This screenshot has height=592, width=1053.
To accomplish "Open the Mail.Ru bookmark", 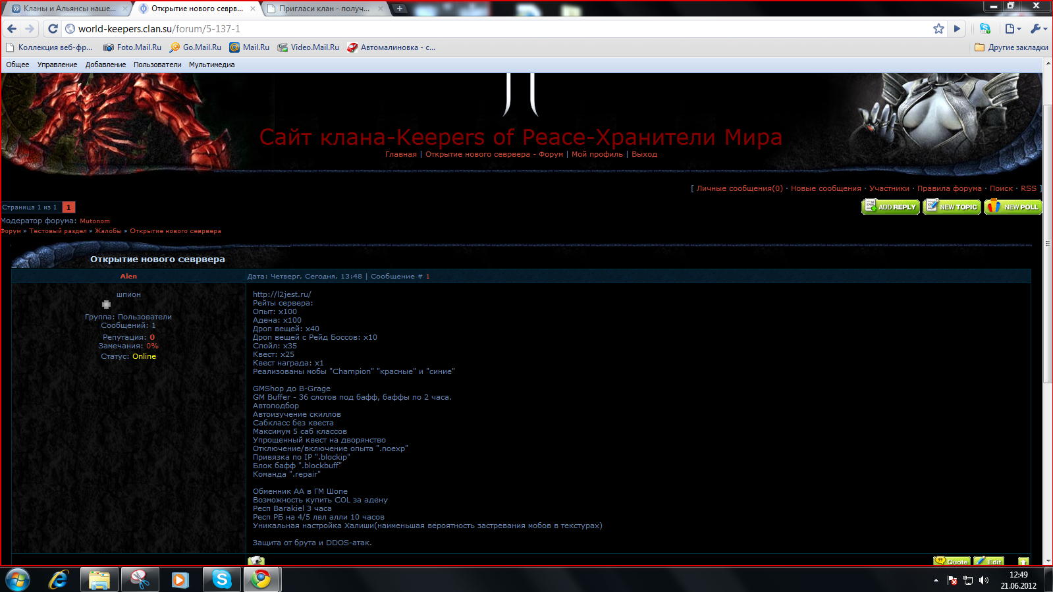I will point(250,47).
